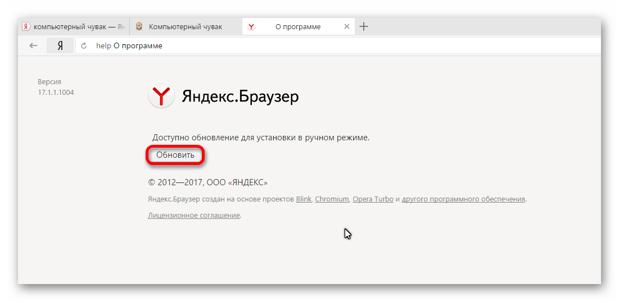619x302 pixels.
Task: Click the Доступно обновление message text
Action: pos(261,138)
